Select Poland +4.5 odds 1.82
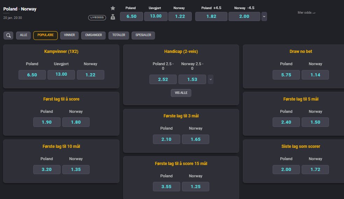The height and width of the screenshot is (199, 344). coord(211,16)
